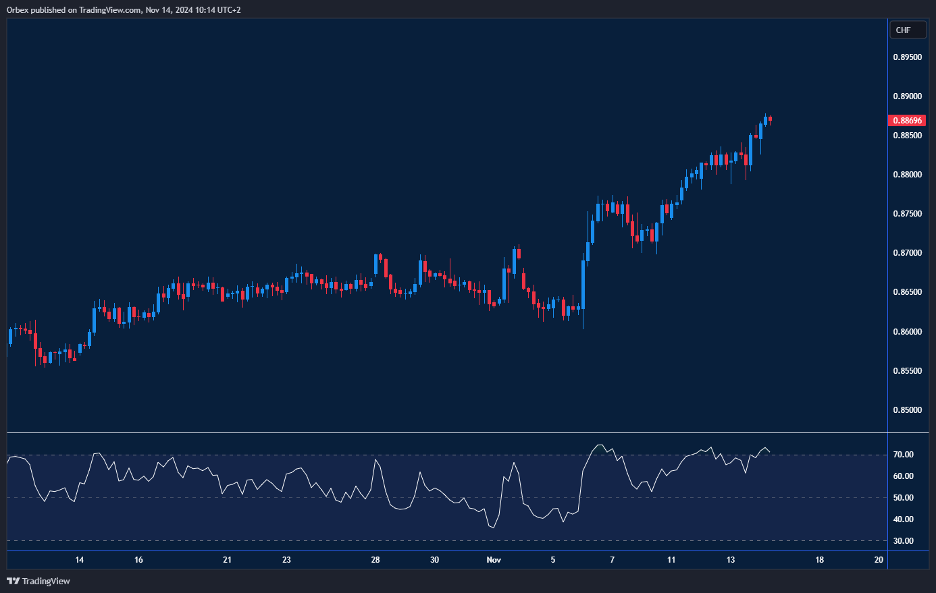Click the RSI 30.00 level label

click(904, 541)
